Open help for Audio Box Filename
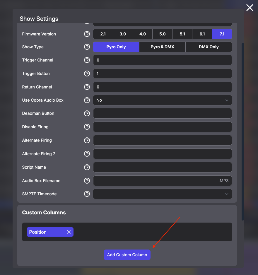Viewport: 258px width, 275px height. (87, 181)
